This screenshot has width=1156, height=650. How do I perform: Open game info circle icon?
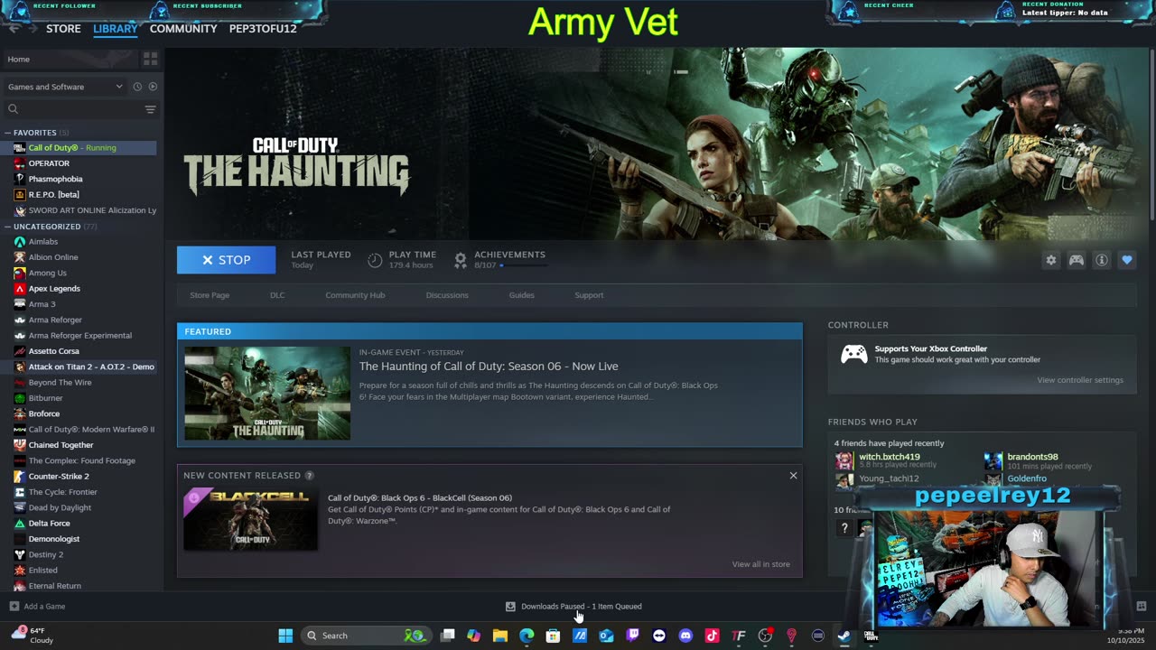coord(1101,260)
